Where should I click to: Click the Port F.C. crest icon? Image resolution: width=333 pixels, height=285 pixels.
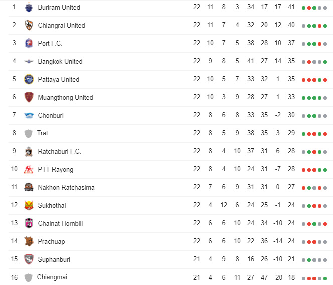(29, 43)
